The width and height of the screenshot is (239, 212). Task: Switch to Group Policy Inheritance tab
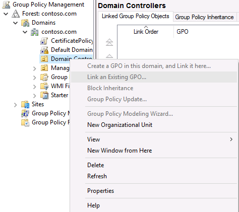point(204,17)
